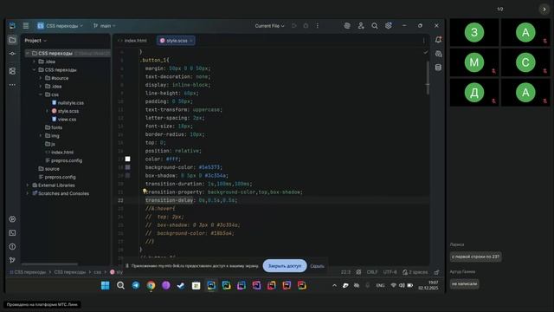Open the Git tool window
554x312 pixels.
(12, 260)
